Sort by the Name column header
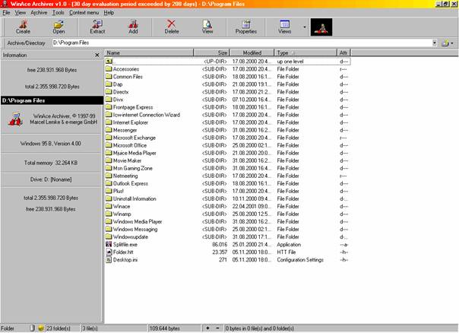 (149, 52)
